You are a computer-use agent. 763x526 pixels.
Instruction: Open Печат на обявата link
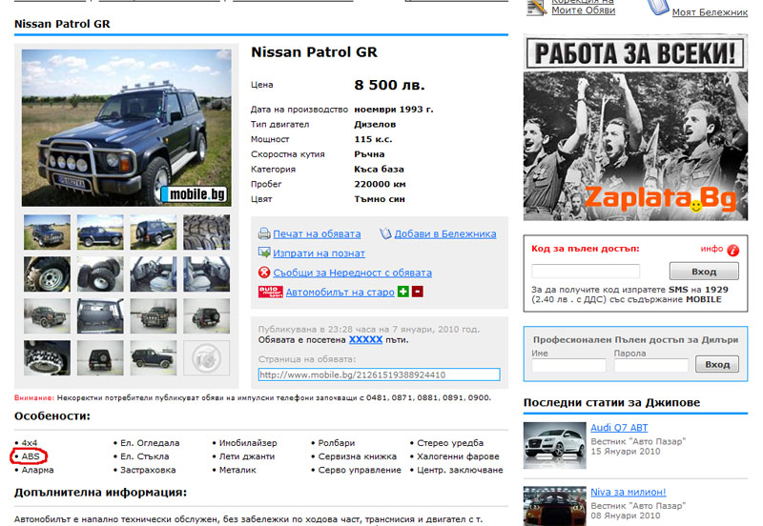[317, 233]
